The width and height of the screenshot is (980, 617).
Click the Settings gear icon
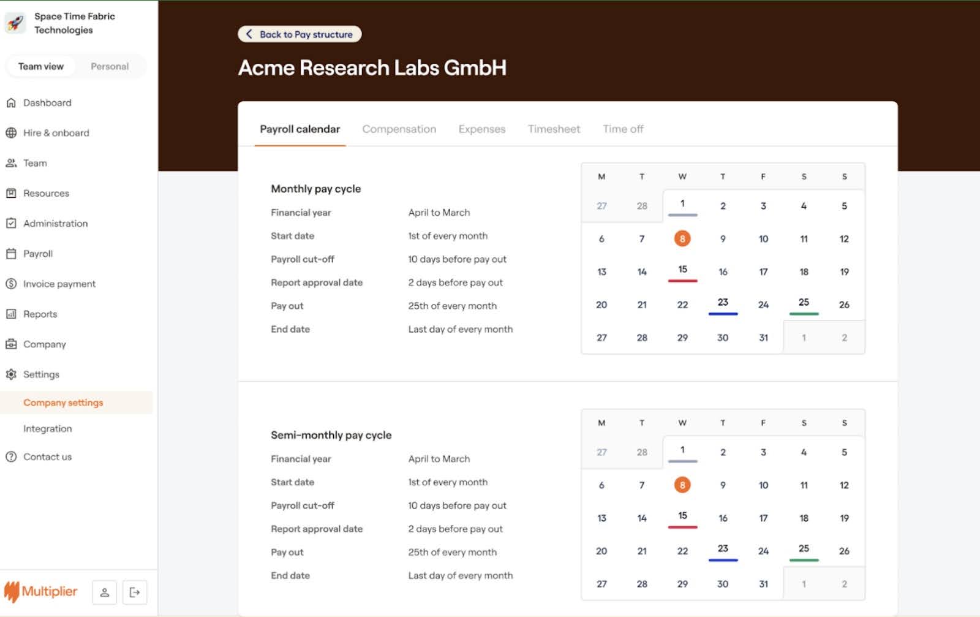[11, 374]
